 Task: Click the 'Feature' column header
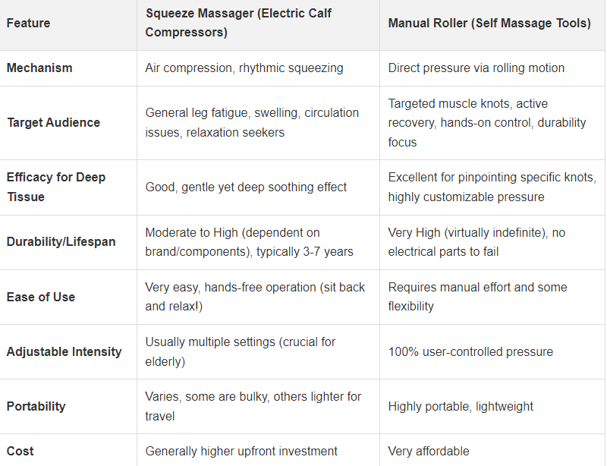28,23
